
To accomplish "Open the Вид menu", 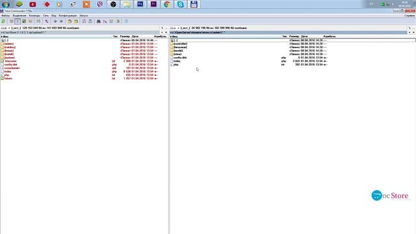I will click(53, 16).
